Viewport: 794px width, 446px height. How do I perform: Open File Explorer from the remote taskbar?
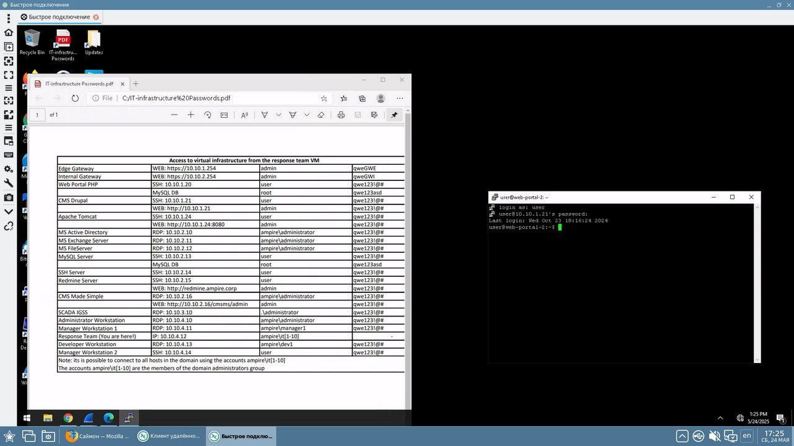pos(48,418)
